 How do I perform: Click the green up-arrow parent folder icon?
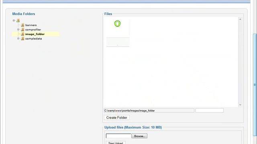(x=117, y=24)
